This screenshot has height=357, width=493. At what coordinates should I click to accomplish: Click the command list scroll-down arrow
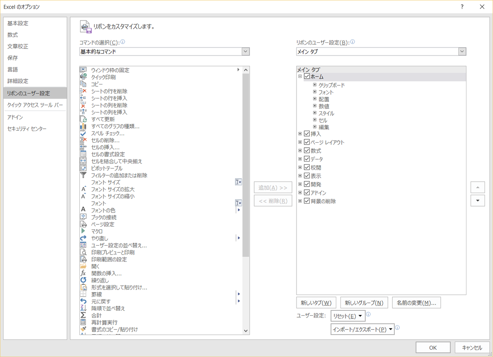pos(246,331)
